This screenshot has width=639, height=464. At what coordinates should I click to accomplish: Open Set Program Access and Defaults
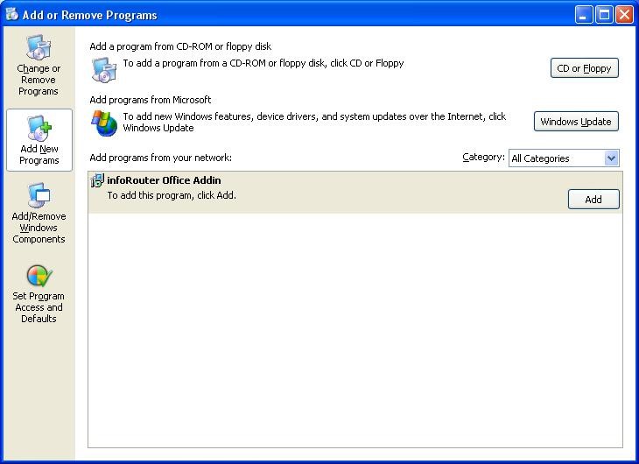pyautogui.click(x=39, y=294)
